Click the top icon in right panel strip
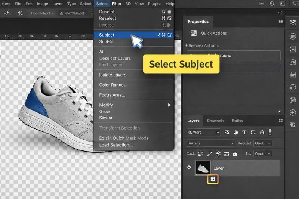The height and width of the screenshot is (199, 299). coord(293,23)
